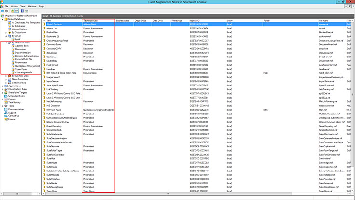Click the Tools node icon

pyautogui.click(x=6, y=106)
